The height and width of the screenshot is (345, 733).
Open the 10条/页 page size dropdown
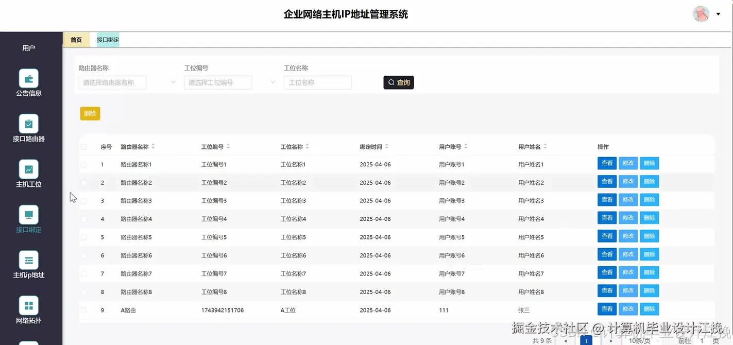(643, 340)
